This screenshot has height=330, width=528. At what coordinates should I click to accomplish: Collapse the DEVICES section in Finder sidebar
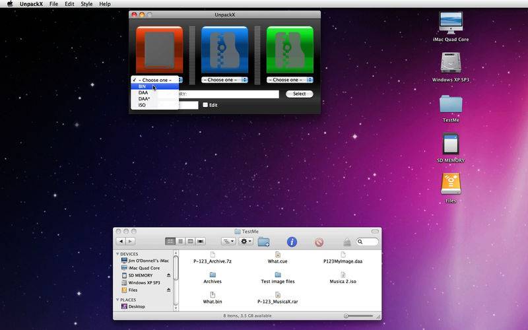pyautogui.click(x=117, y=254)
